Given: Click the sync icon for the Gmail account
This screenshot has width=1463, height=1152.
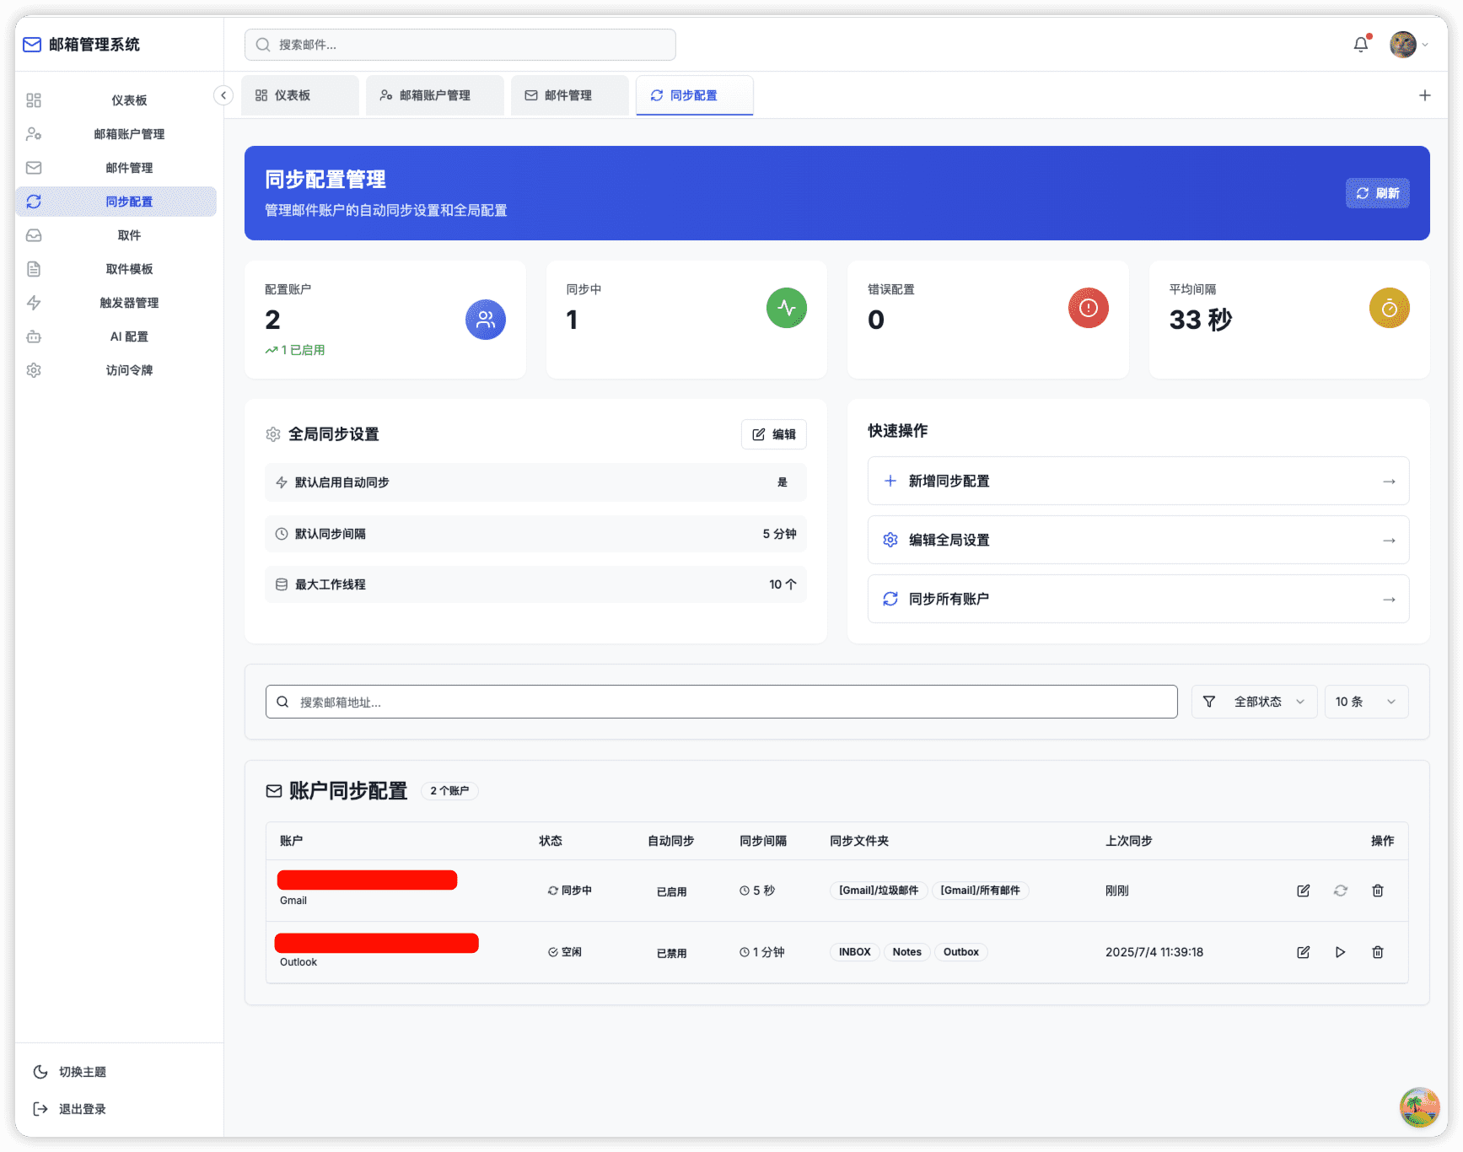Looking at the screenshot, I should tap(1341, 891).
